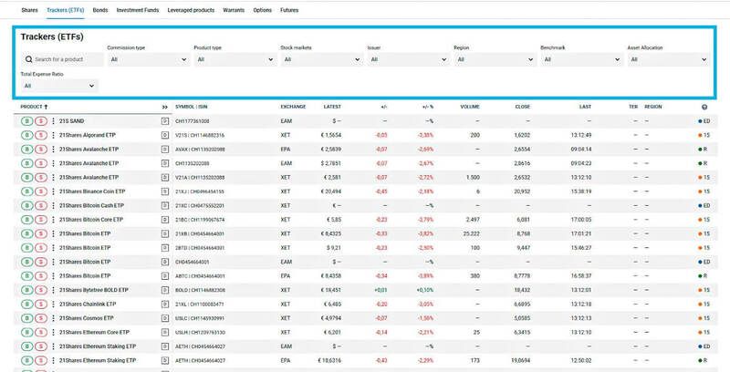This screenshot has height=372, width=730.
Task: Expand the Asset Allocation dropdown
Action: 668,59
